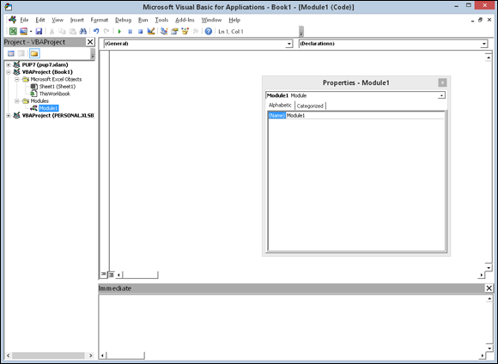Switch to the Categorized properties tab

click(310, 106)
